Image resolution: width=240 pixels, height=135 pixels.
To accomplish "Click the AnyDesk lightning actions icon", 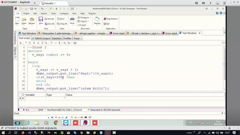I will tap(210, 3).
